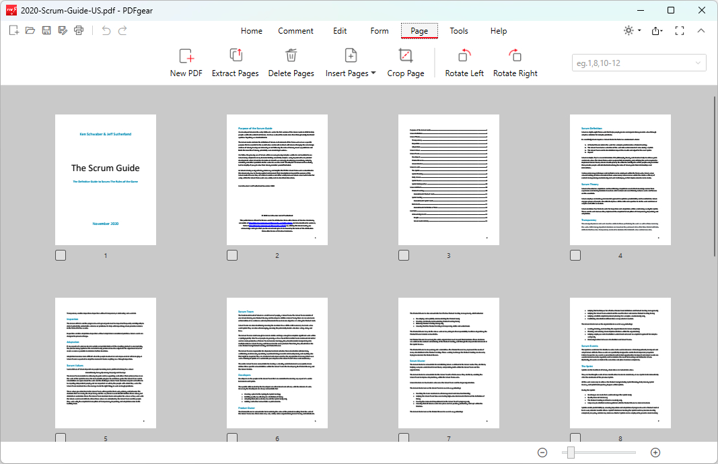Click the Rotate Right icon

coord(515,56)
